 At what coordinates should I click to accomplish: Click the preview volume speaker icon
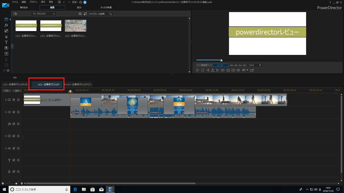[x=238, y=70]
